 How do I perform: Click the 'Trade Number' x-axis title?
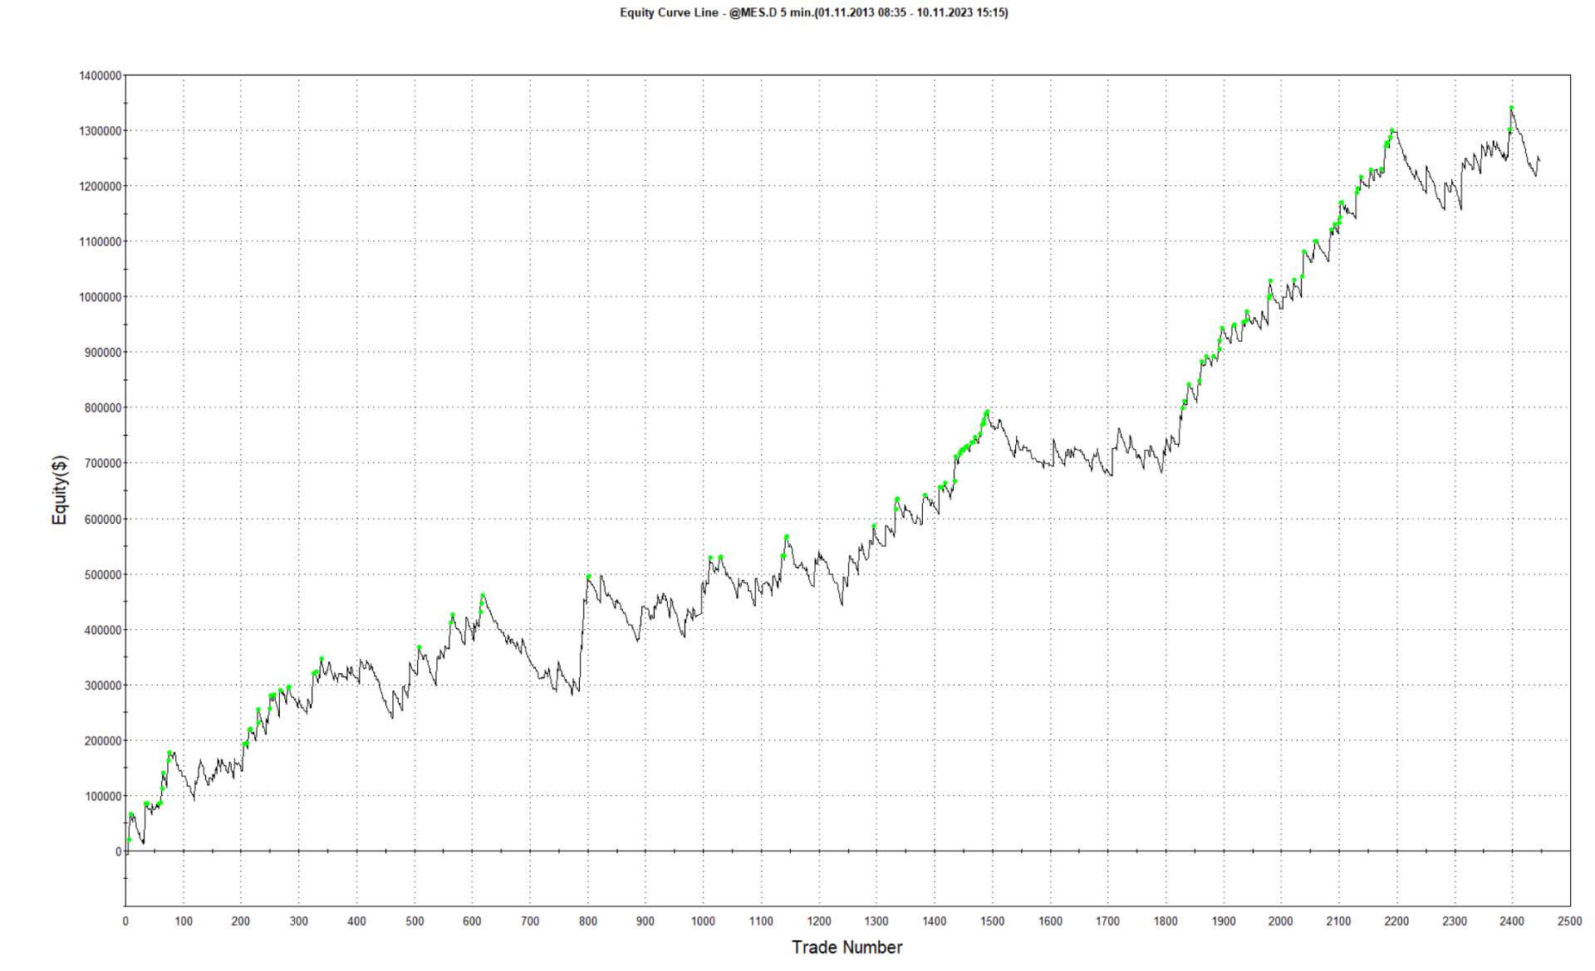847,947
